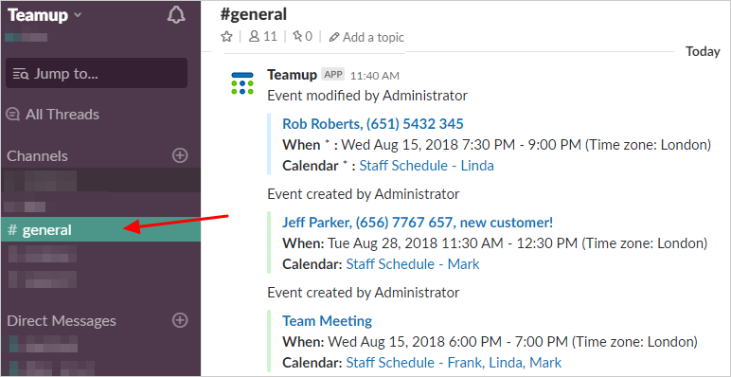Click the 11:40 AM message timestamp
This screenshot has width=731, height=377.
pos(375,75)
